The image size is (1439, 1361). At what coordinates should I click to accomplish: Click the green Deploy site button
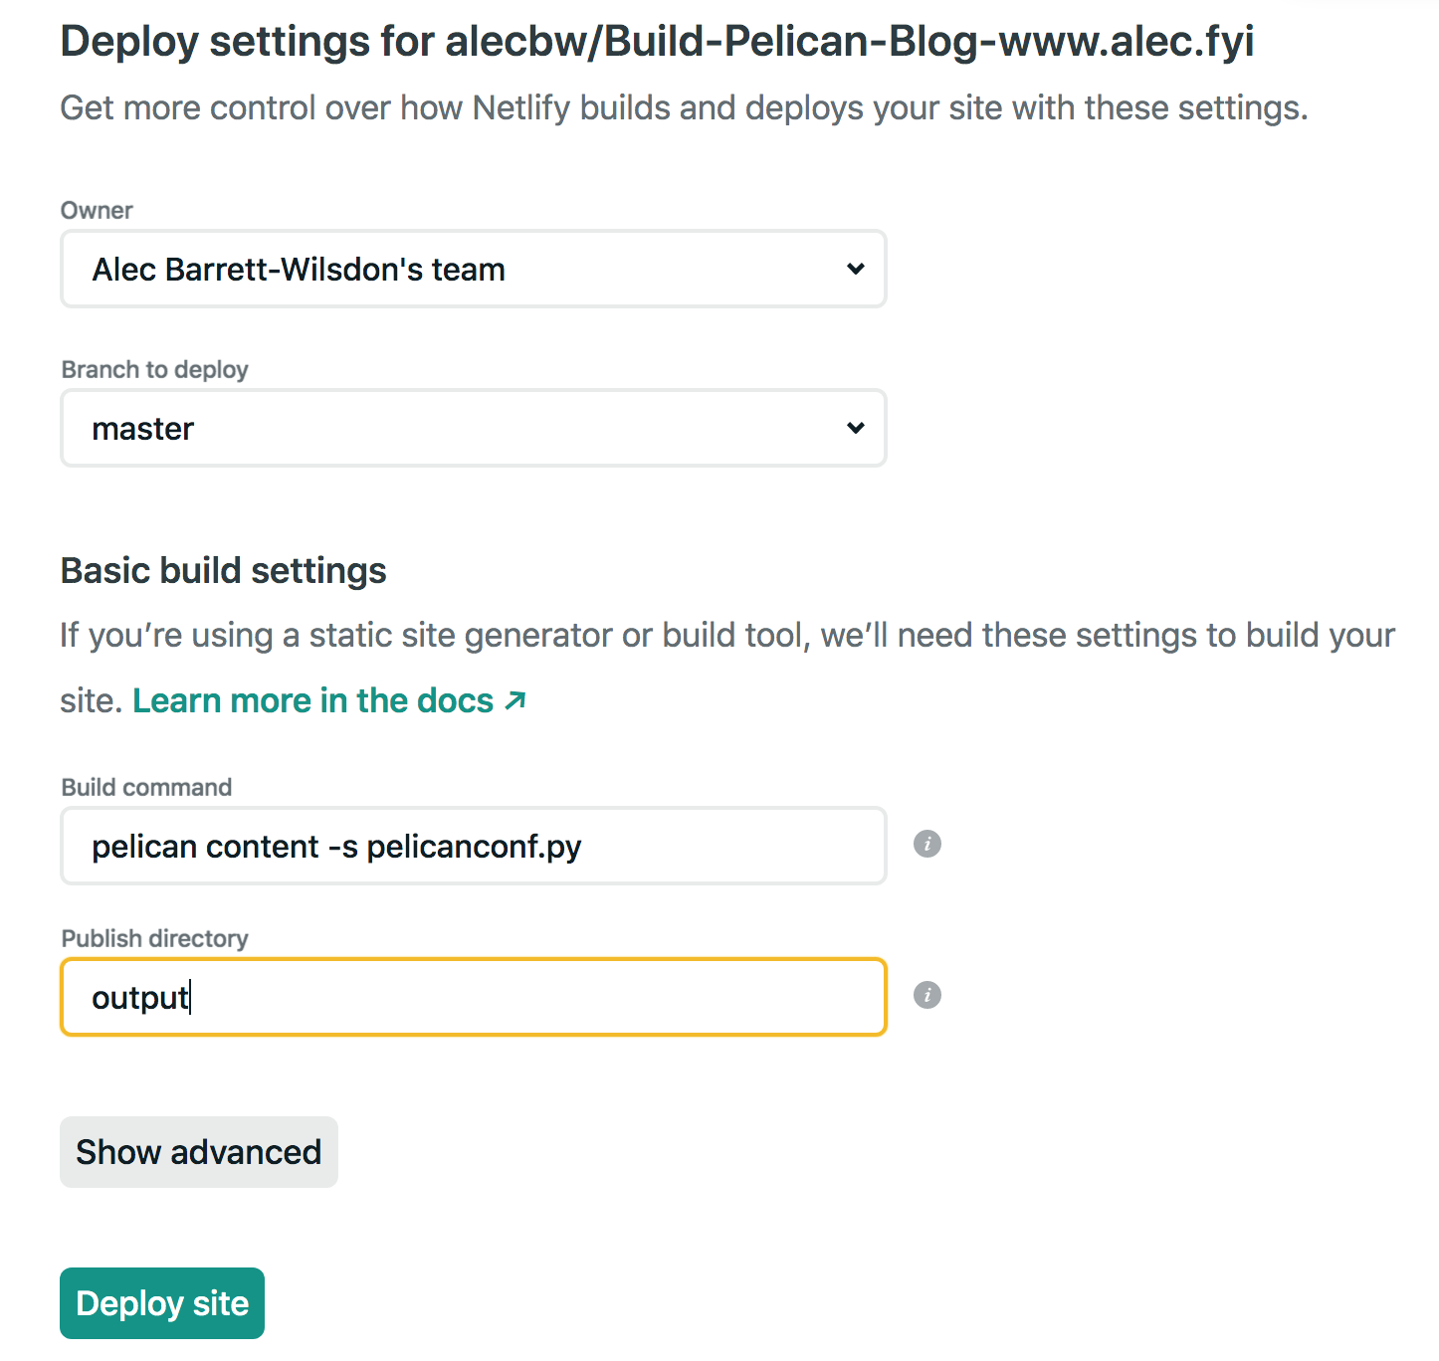point(162,1303)
